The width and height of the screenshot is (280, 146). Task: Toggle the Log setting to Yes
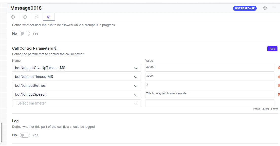tap(25, 135)
